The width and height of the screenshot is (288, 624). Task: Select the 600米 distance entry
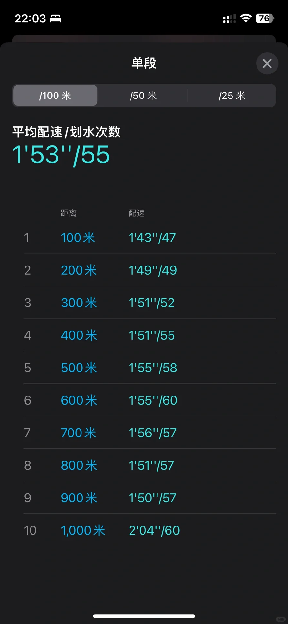[x=79, y=400]
